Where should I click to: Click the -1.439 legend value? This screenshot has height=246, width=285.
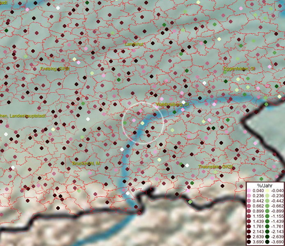pos(277,221)
